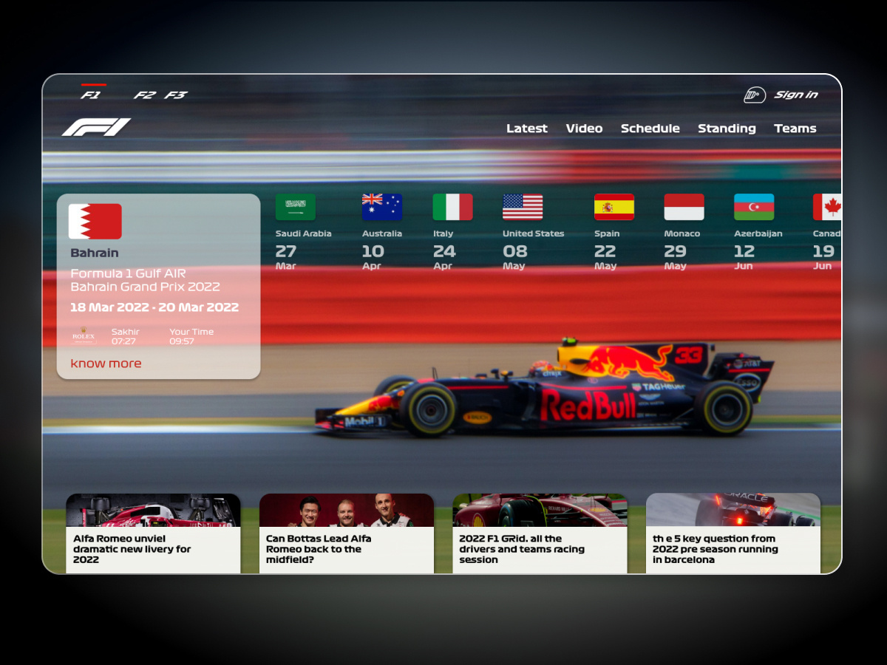The height and width of the screenshot is (665, 887).
Task: Select the Australia flag
Action: pyautogui.click(x=382, y=207)
